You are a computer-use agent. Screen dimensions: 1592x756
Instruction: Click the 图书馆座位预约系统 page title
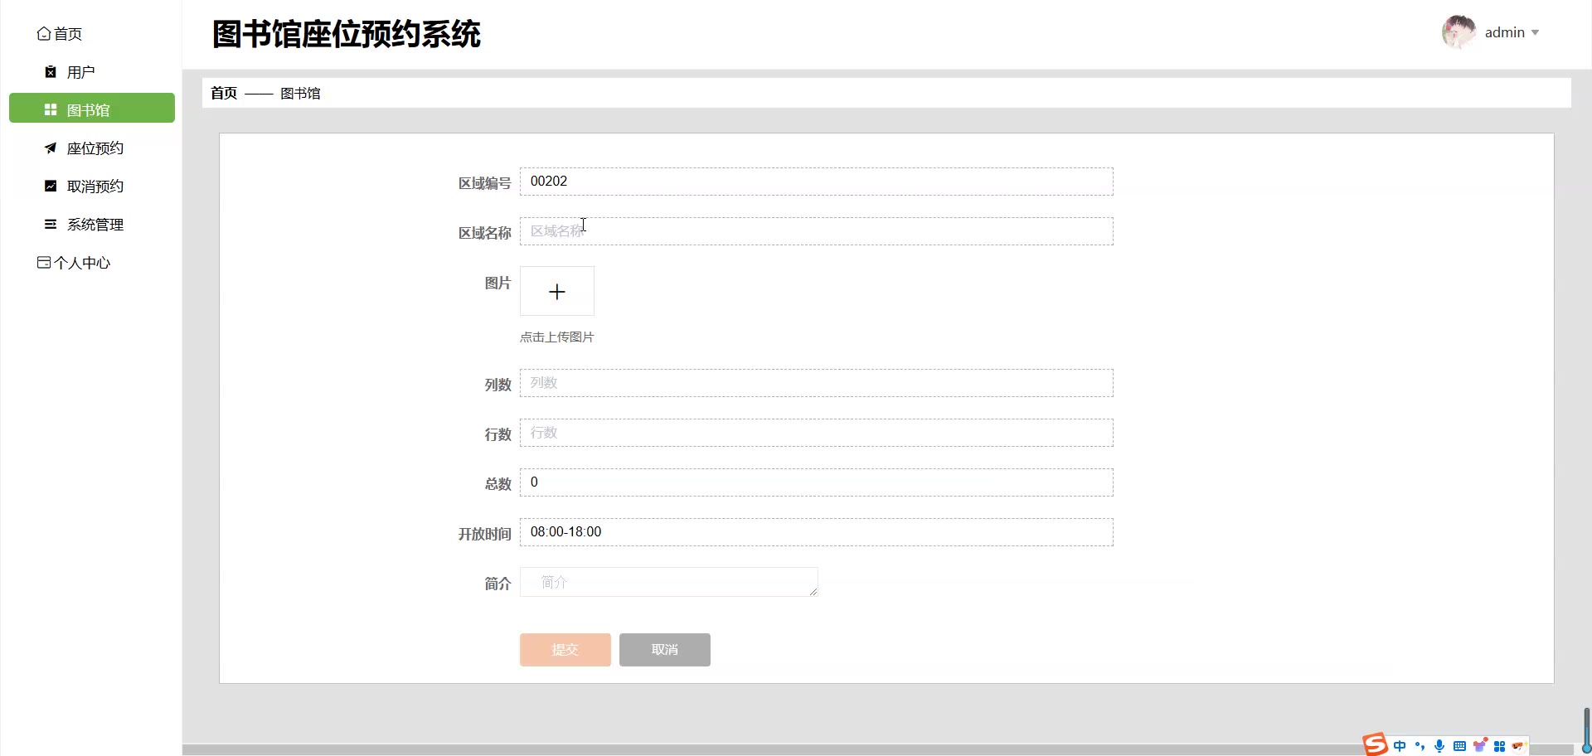coord(347,34)
